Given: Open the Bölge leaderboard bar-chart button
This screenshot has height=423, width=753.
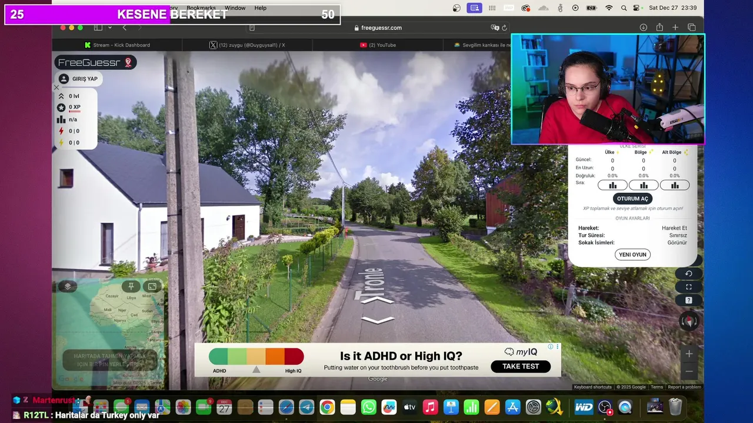Looking at the screenshot, I should (644, 185).
